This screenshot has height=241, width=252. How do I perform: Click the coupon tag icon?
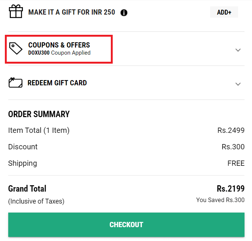point(16,49)
